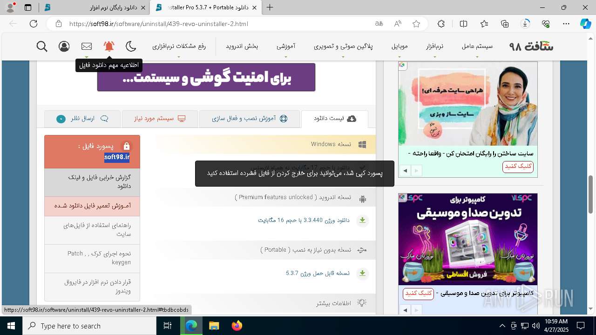596x335 pixels.
Task: Open the Copilot sidebar icon
Action: [x=586, y=24]
